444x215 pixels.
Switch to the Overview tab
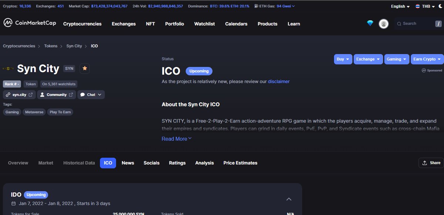click(18, 163)
